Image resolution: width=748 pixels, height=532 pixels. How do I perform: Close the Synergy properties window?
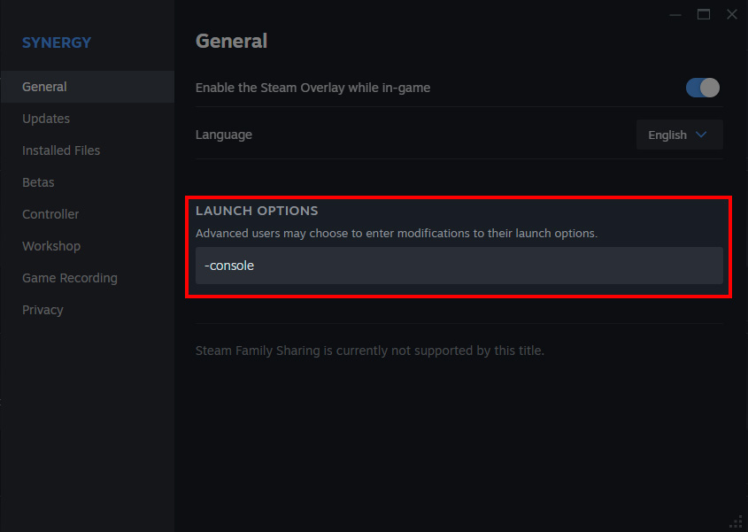pyautogui.click(x=732, y=14)
